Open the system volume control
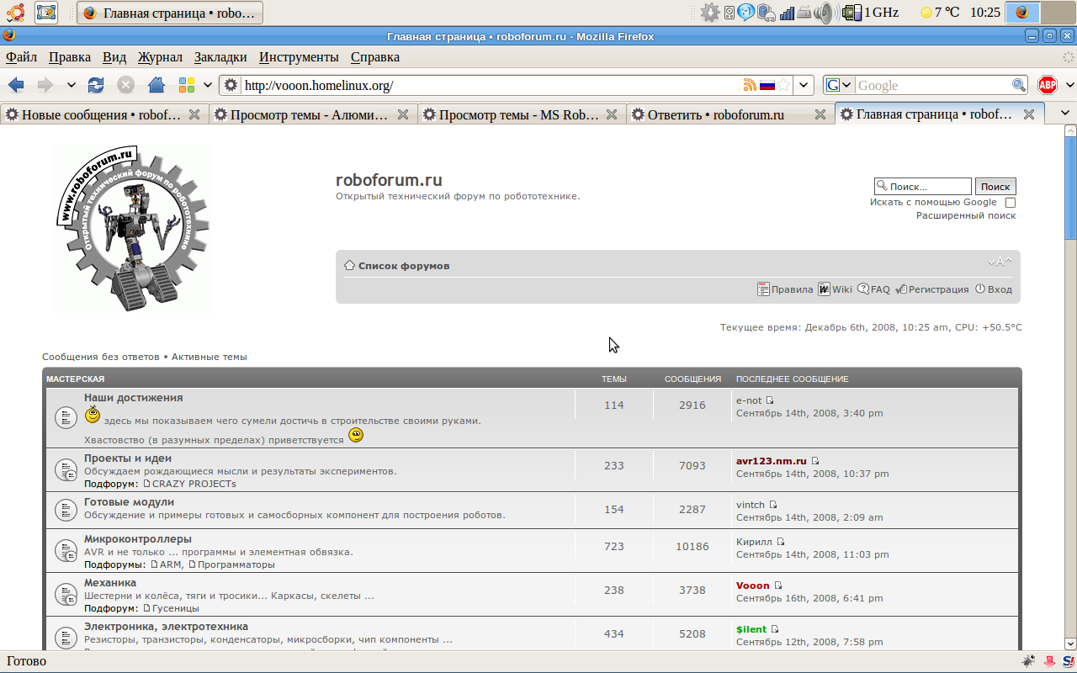Viewport: 1077px width, 673px height. click(823, 13)
